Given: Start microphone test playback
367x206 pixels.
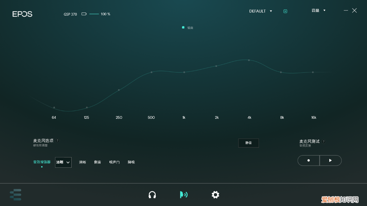Looking at the screenshot, I should (x=330, y=160).
